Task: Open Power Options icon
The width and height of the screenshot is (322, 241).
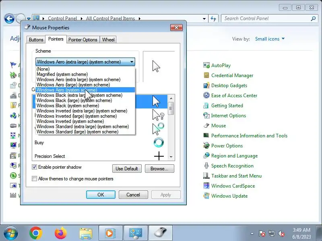Action: [206, 146]
